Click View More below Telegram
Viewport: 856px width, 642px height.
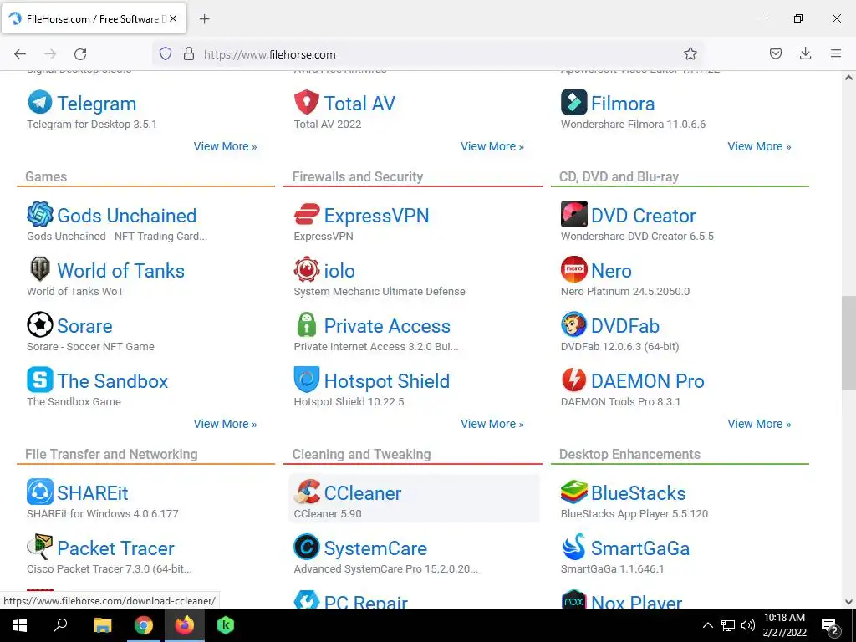[x=225, y=146]
